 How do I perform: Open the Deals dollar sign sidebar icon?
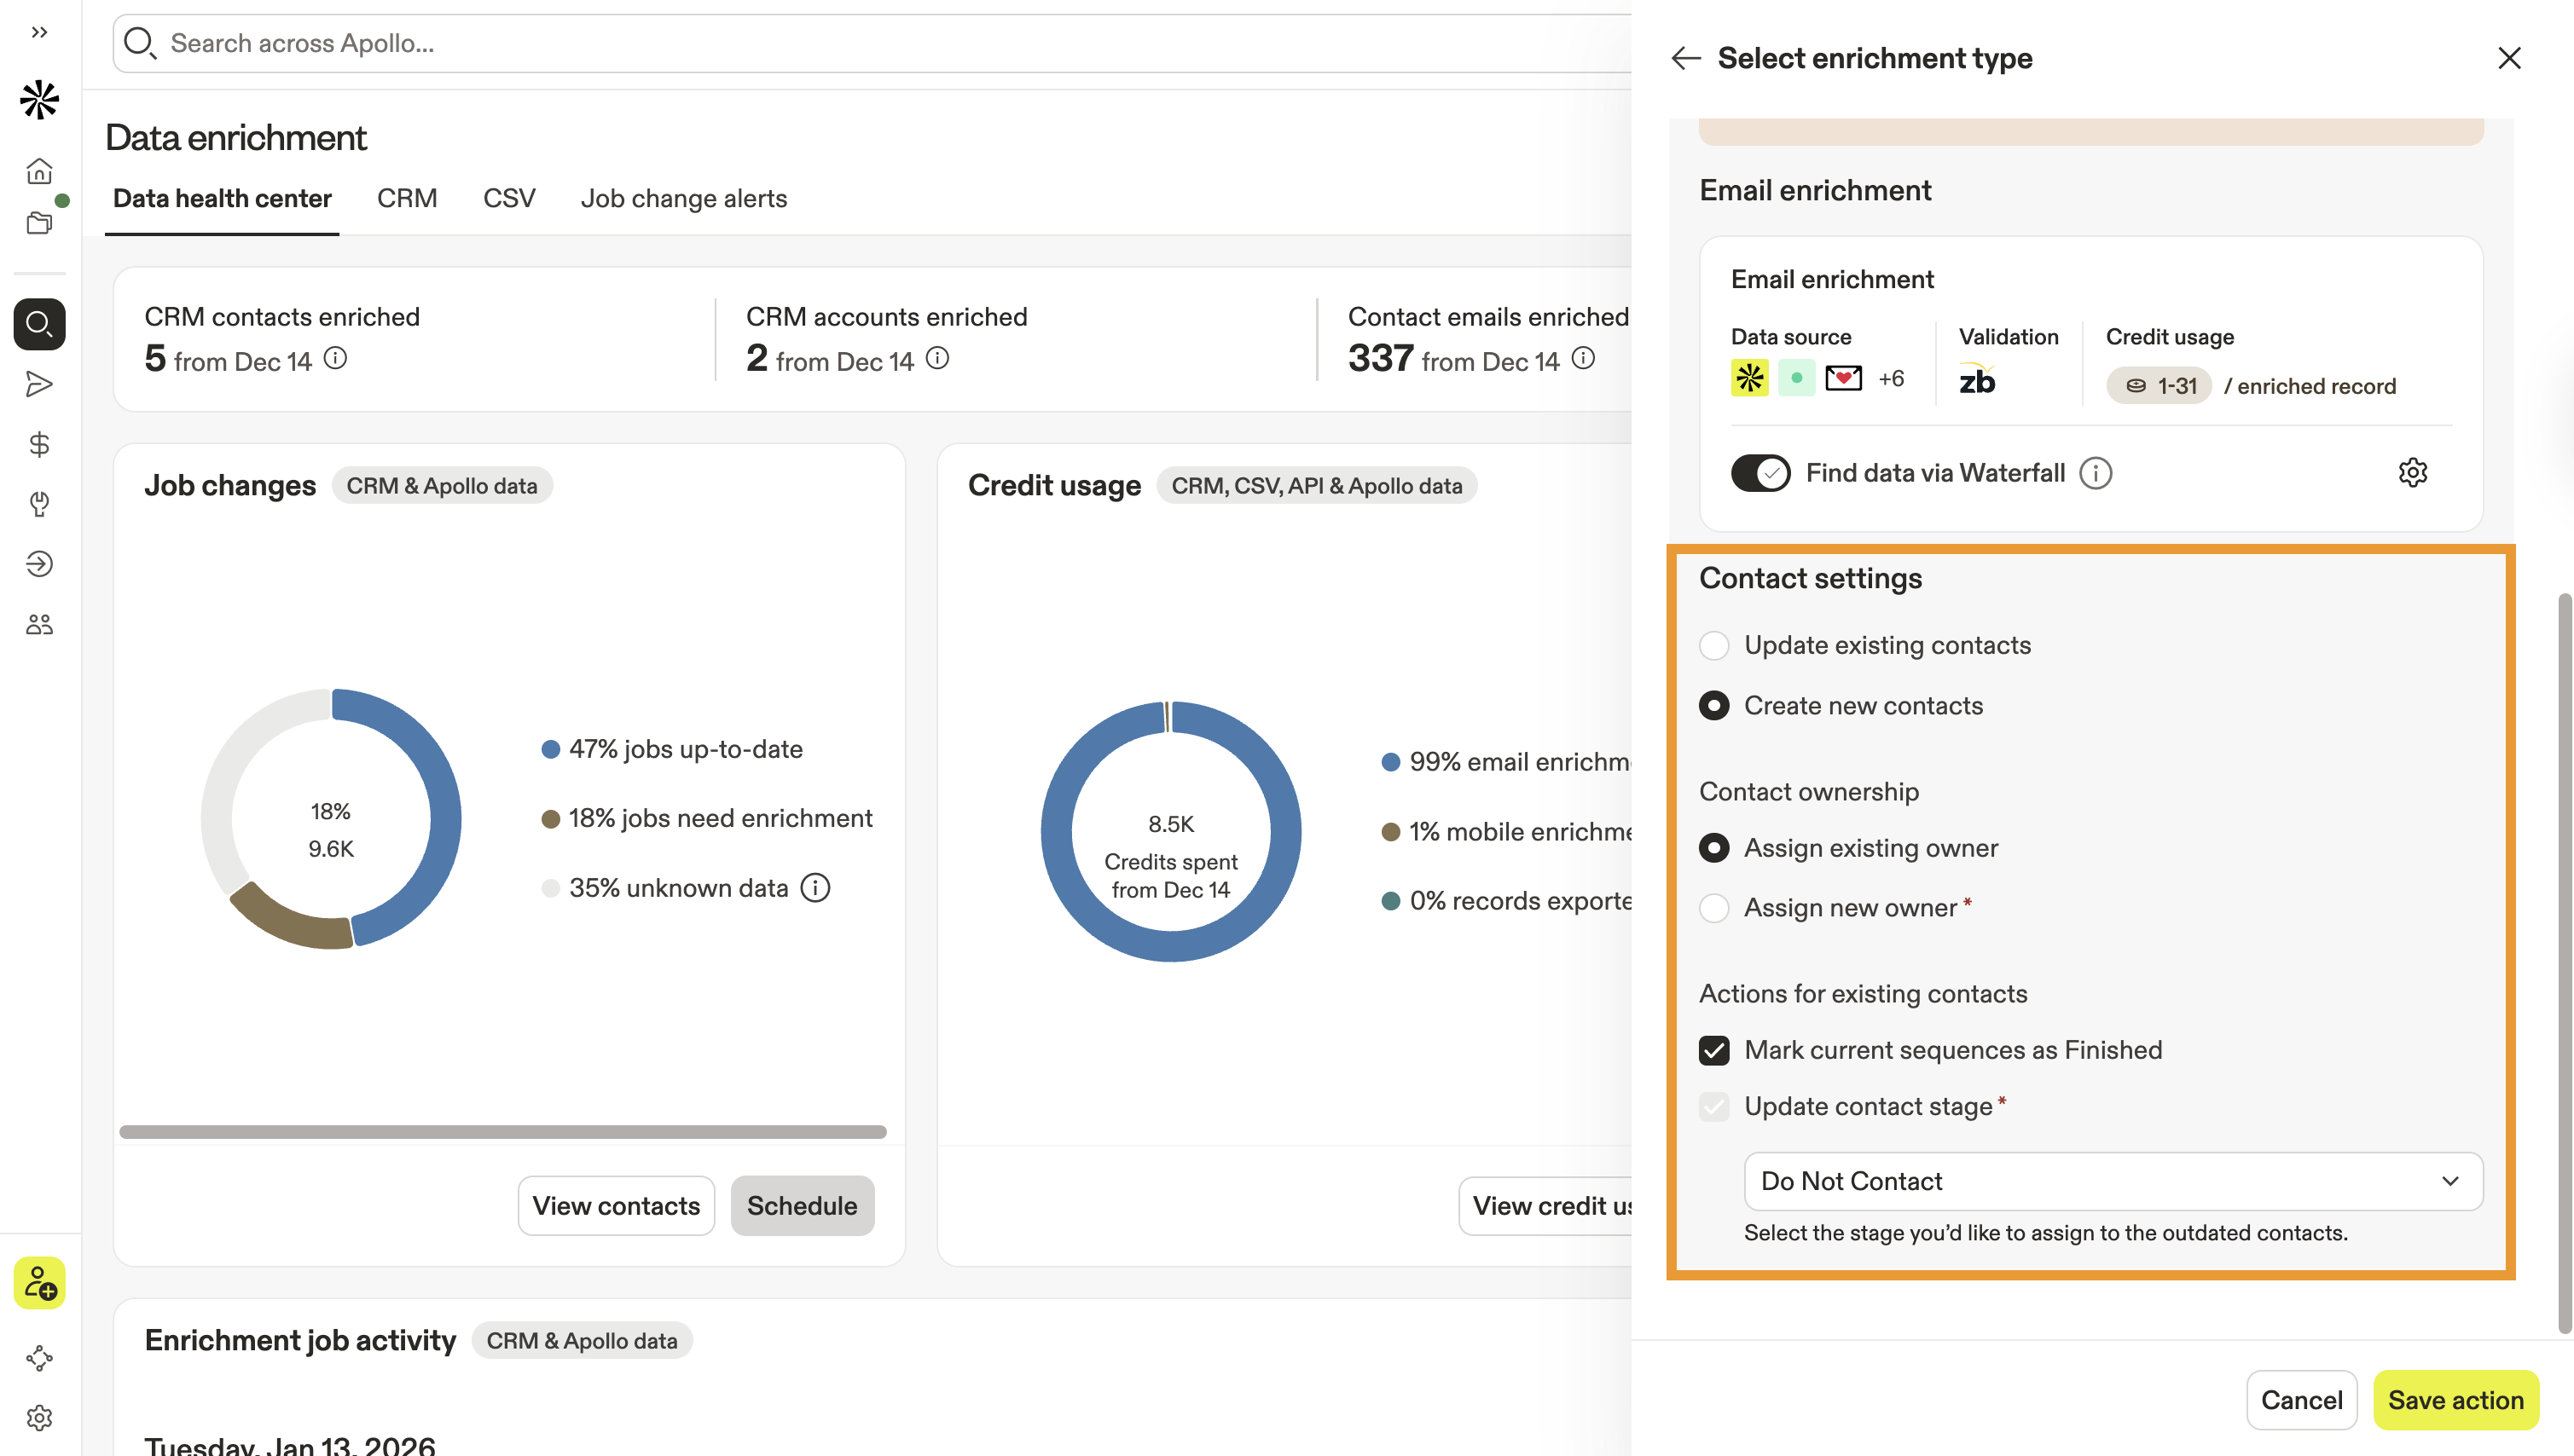(39, 444)
